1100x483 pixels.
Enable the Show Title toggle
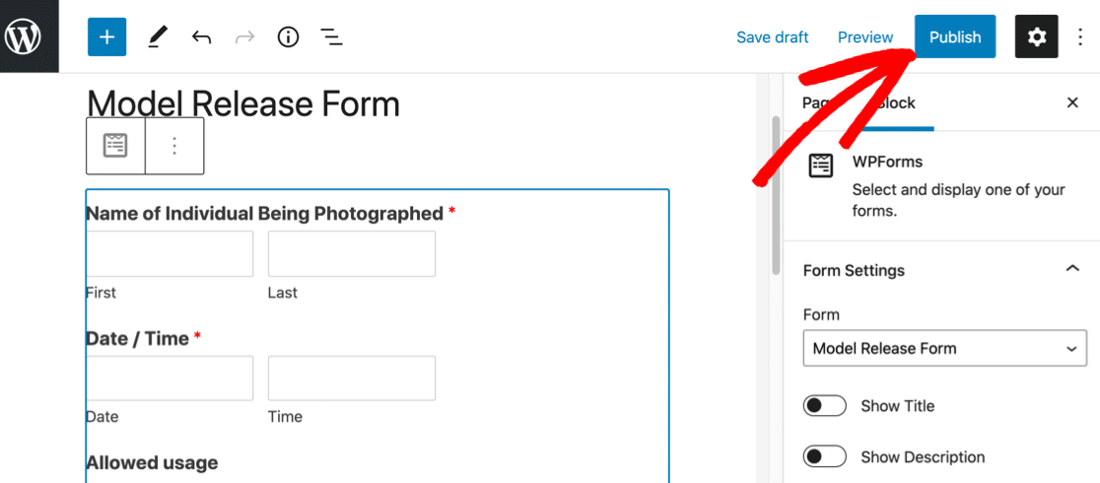pyautogui.click(x=825, y=406)
